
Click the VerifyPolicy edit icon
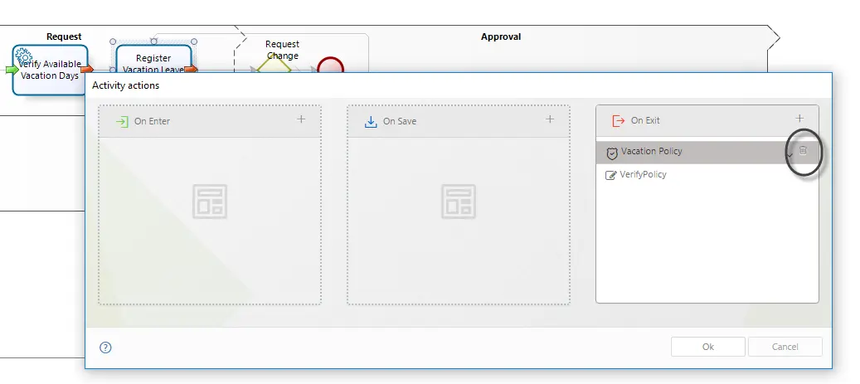pos(610,176)
